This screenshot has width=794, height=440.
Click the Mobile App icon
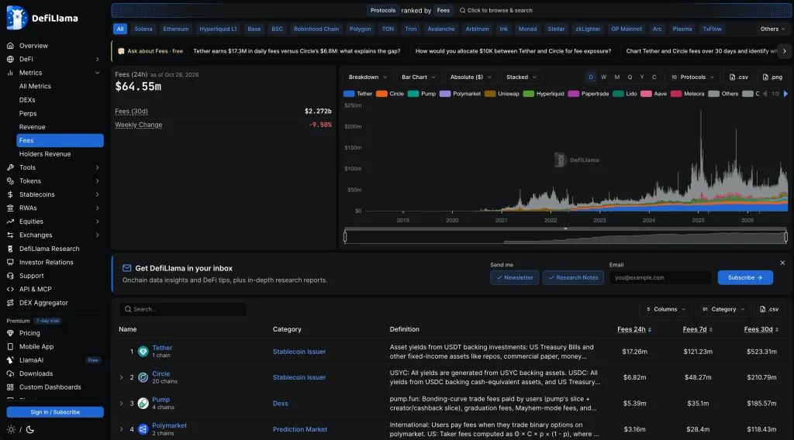10,346
